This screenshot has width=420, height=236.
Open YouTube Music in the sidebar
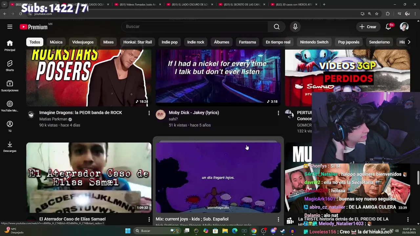pyautogui.click(x=10, y=106)
